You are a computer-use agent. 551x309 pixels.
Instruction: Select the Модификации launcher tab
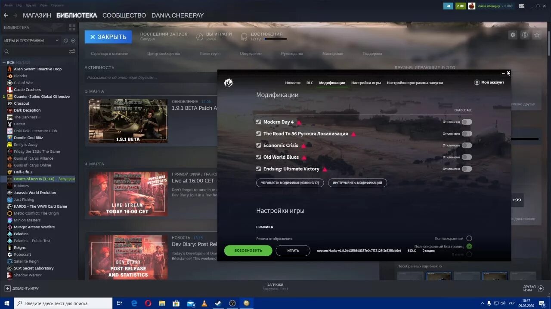[332, 83]
